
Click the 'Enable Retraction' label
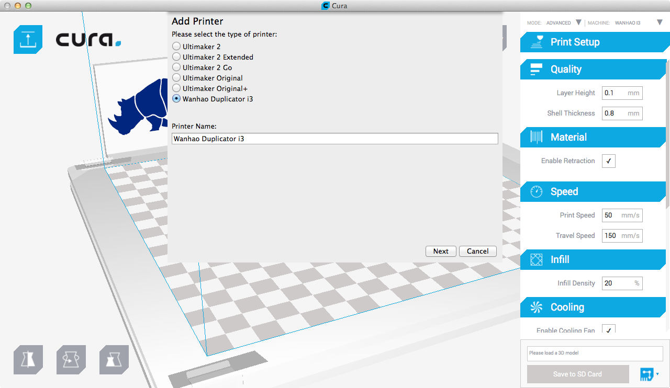point(568,161)
